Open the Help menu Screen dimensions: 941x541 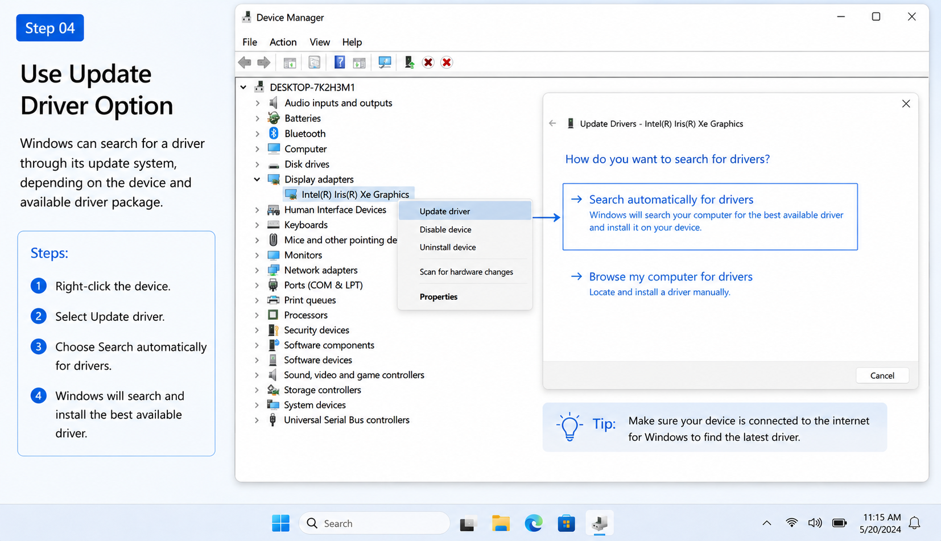click(352, 42)
